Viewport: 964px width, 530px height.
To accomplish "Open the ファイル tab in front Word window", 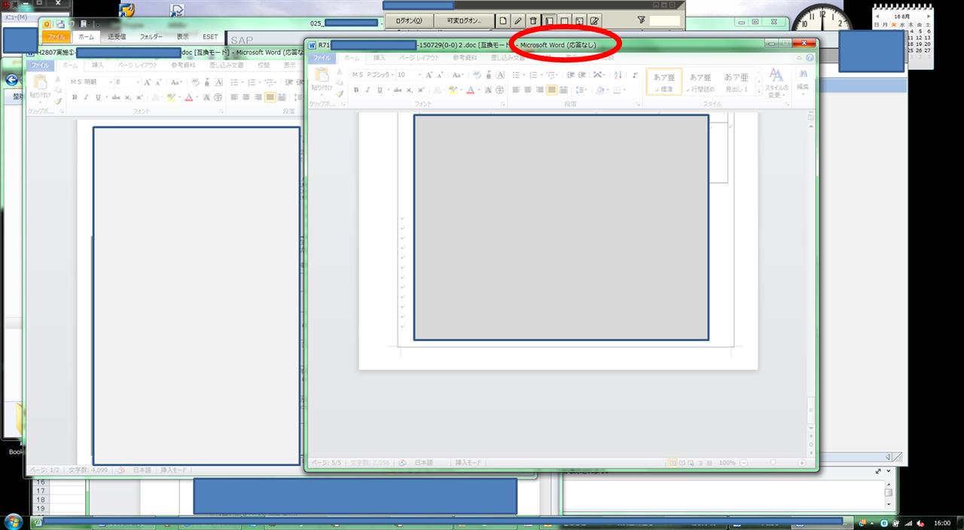I will tap(322, 58).
